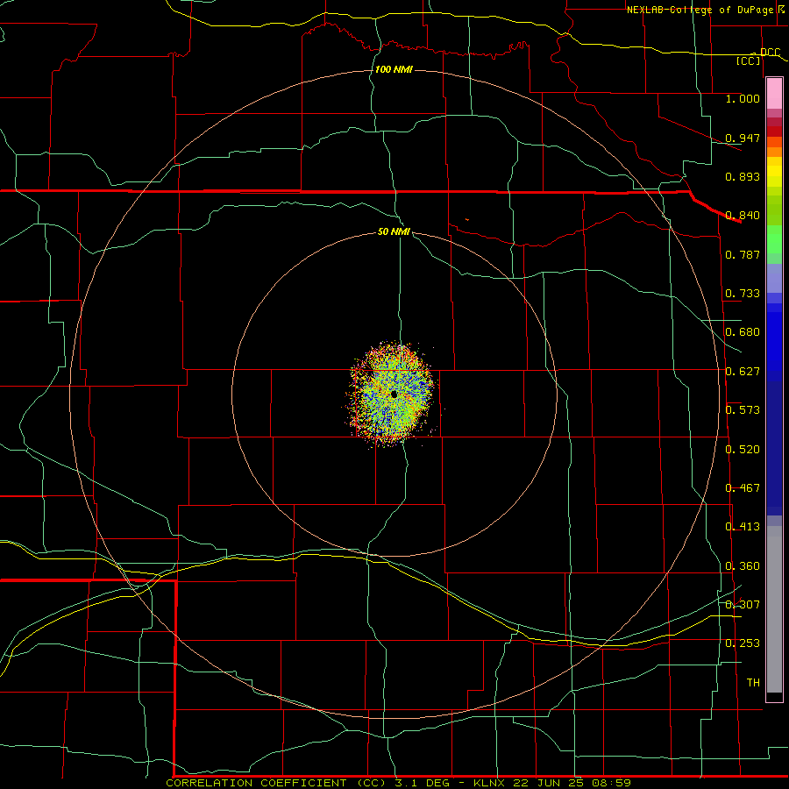Image resolution: width=789 pixels, height=789 pixels.
Task: Click the Correlation Coefficient caption at bottom
Action: [x=398, y=783]
